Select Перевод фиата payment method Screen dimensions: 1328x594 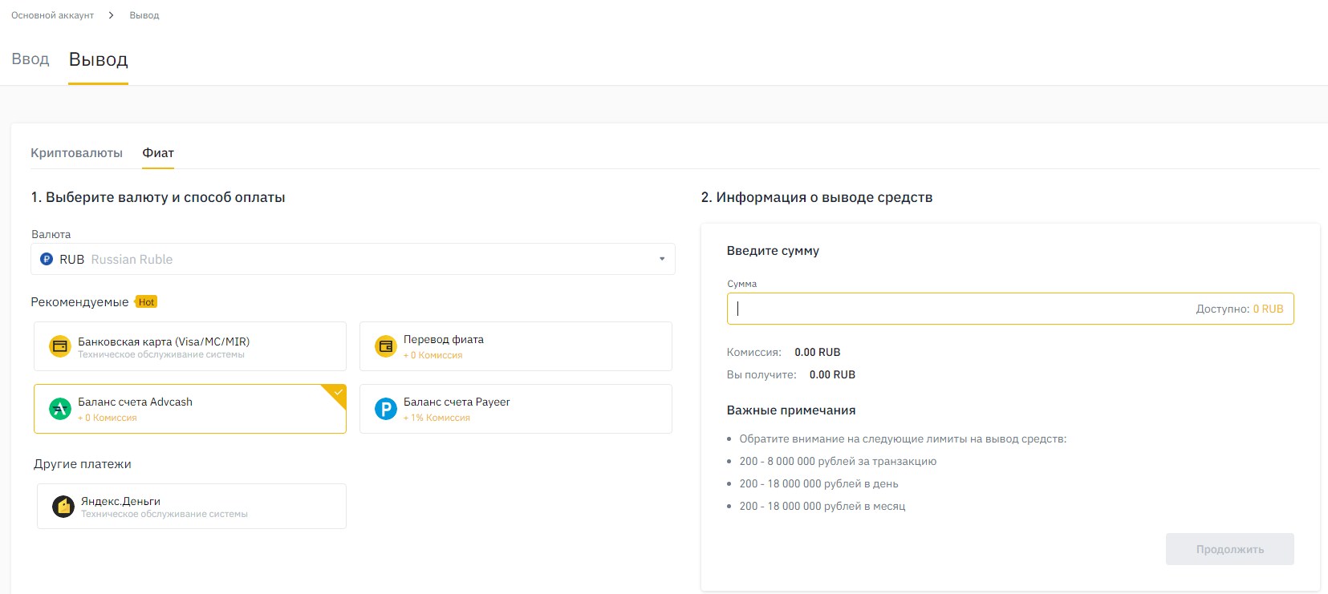coord(515,346)
